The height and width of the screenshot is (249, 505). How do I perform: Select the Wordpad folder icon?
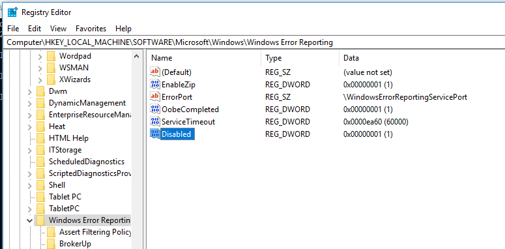51,56
